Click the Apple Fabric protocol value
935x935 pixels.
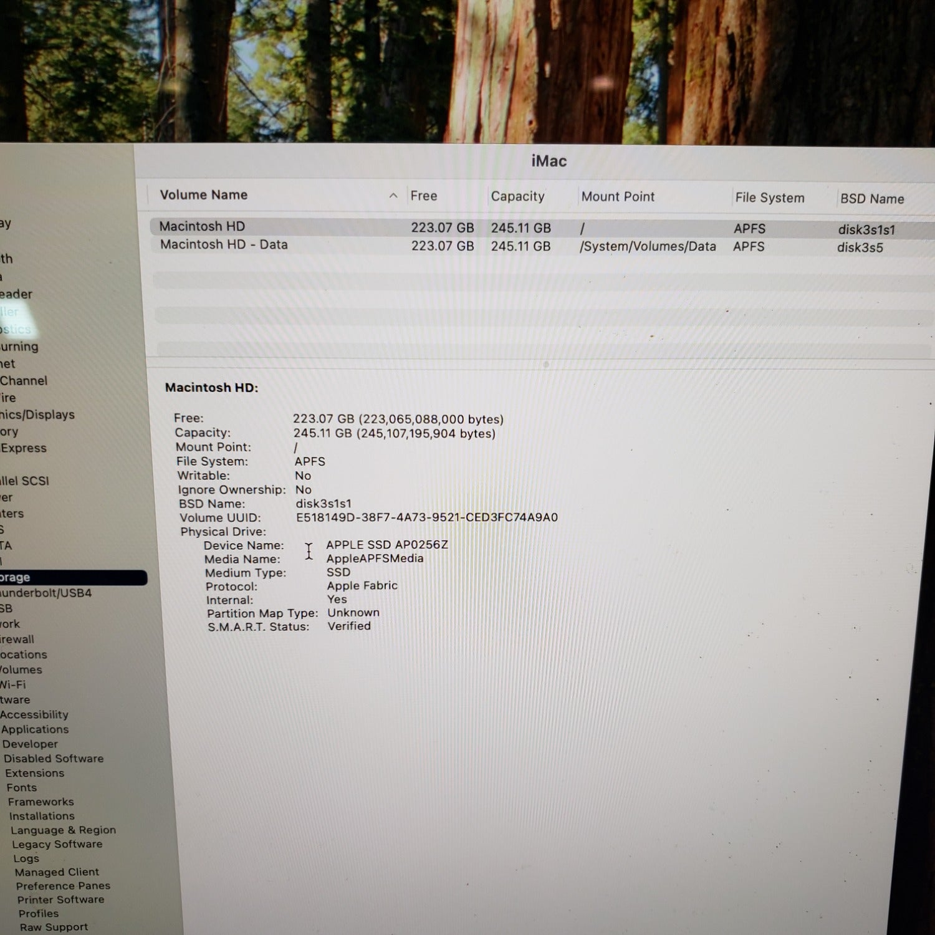[362, 586]
